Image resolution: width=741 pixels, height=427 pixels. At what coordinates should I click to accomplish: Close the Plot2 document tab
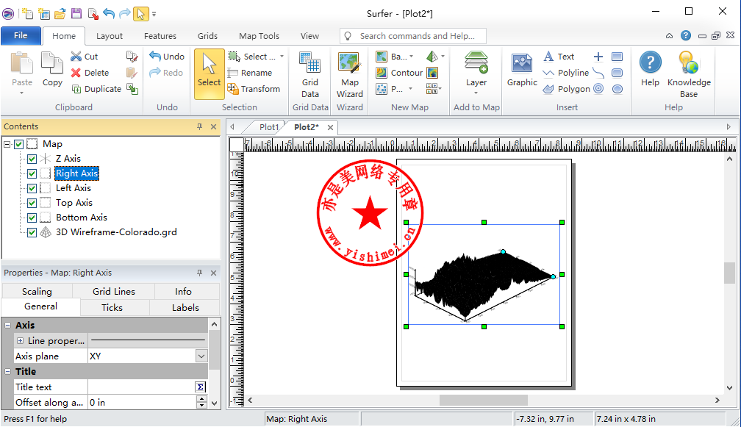330,128
